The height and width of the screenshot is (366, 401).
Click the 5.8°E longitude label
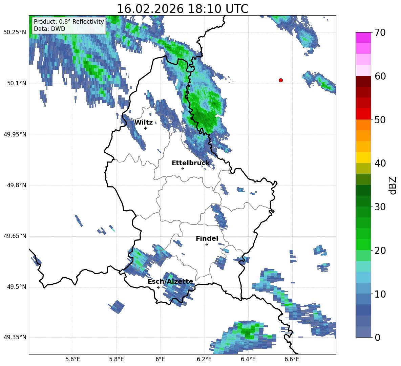tap(117, 359)
